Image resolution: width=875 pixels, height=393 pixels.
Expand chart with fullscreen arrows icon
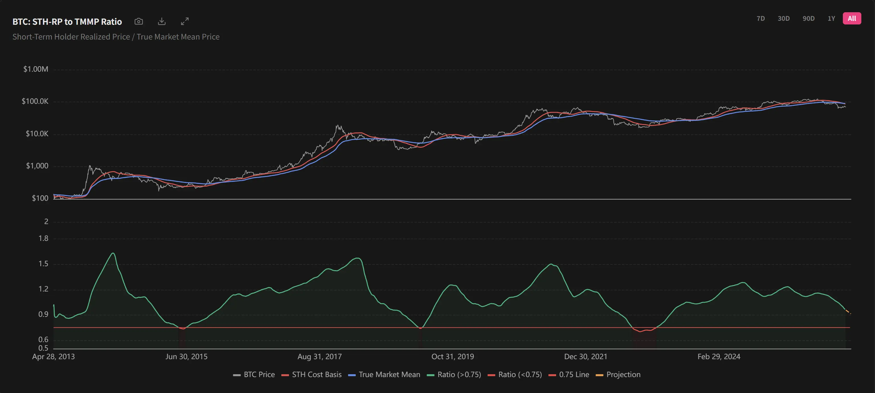[x=185, y=21]
